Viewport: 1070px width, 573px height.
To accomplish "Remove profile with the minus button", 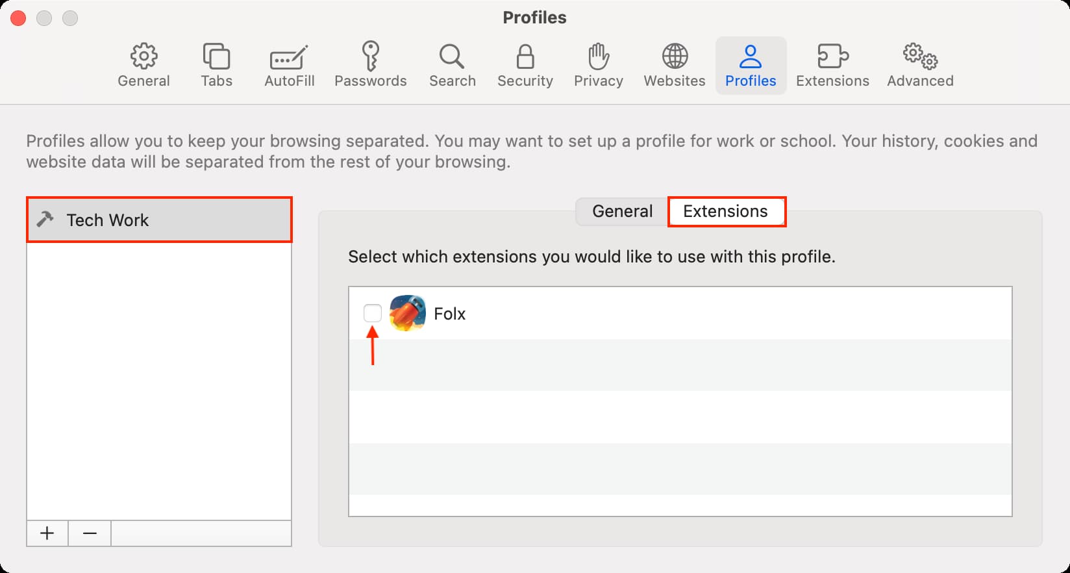I will tap(90, 533).
